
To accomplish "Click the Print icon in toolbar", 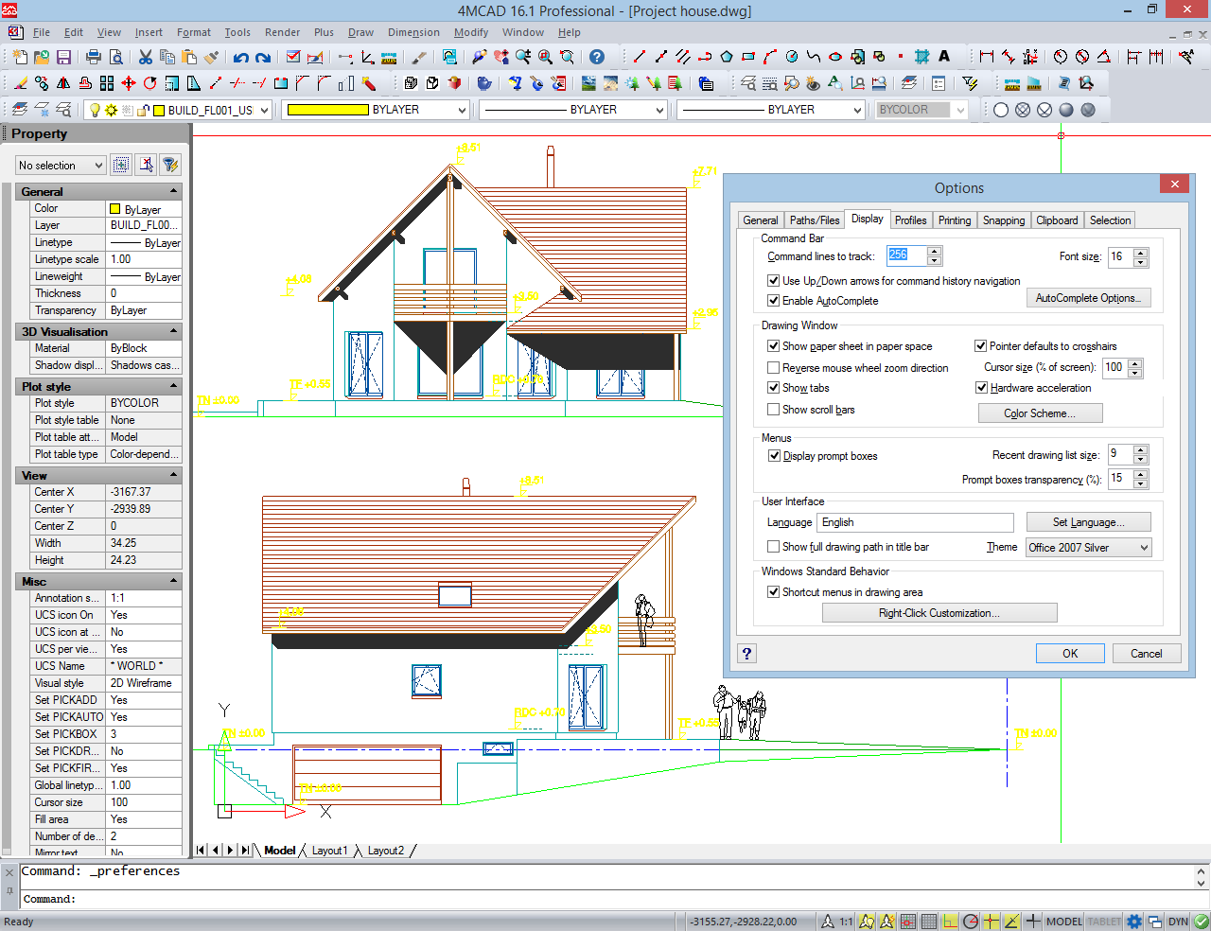I will pyautogui.click(x=93, y=57).
